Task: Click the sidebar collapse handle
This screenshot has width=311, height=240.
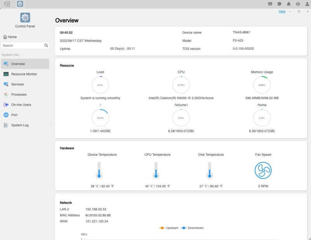Action: click(51, 125)
